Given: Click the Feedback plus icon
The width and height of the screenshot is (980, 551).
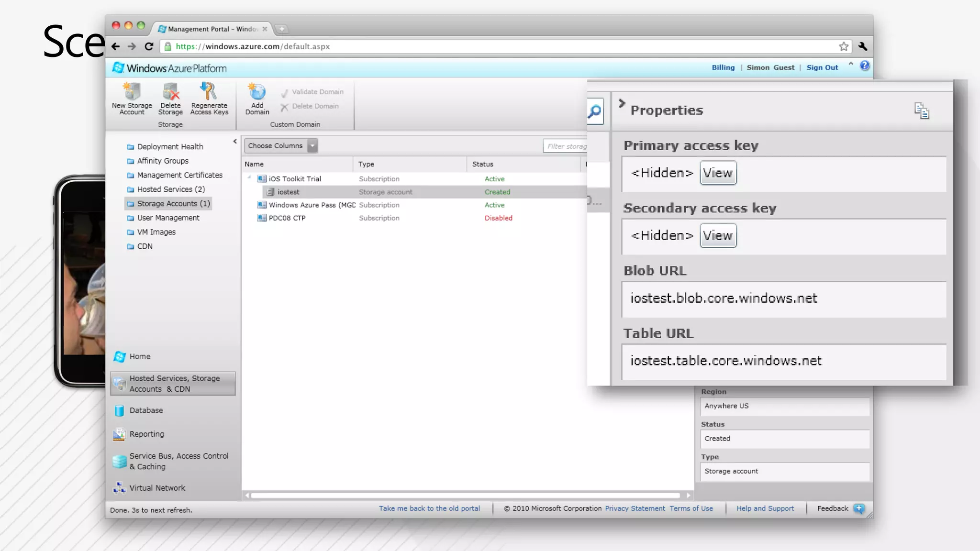Looking at the screenshot, I should (x=859, y=508).
